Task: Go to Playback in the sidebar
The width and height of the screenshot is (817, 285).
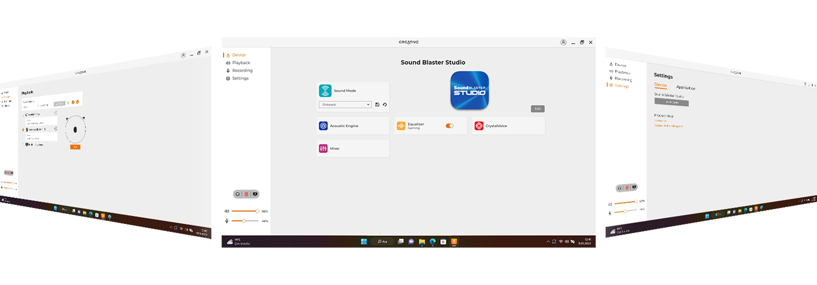Action: 241,63
